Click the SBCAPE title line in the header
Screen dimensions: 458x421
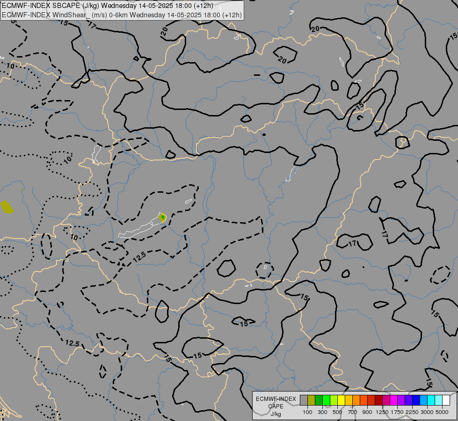pyautogui.click(x=107, y=5)
